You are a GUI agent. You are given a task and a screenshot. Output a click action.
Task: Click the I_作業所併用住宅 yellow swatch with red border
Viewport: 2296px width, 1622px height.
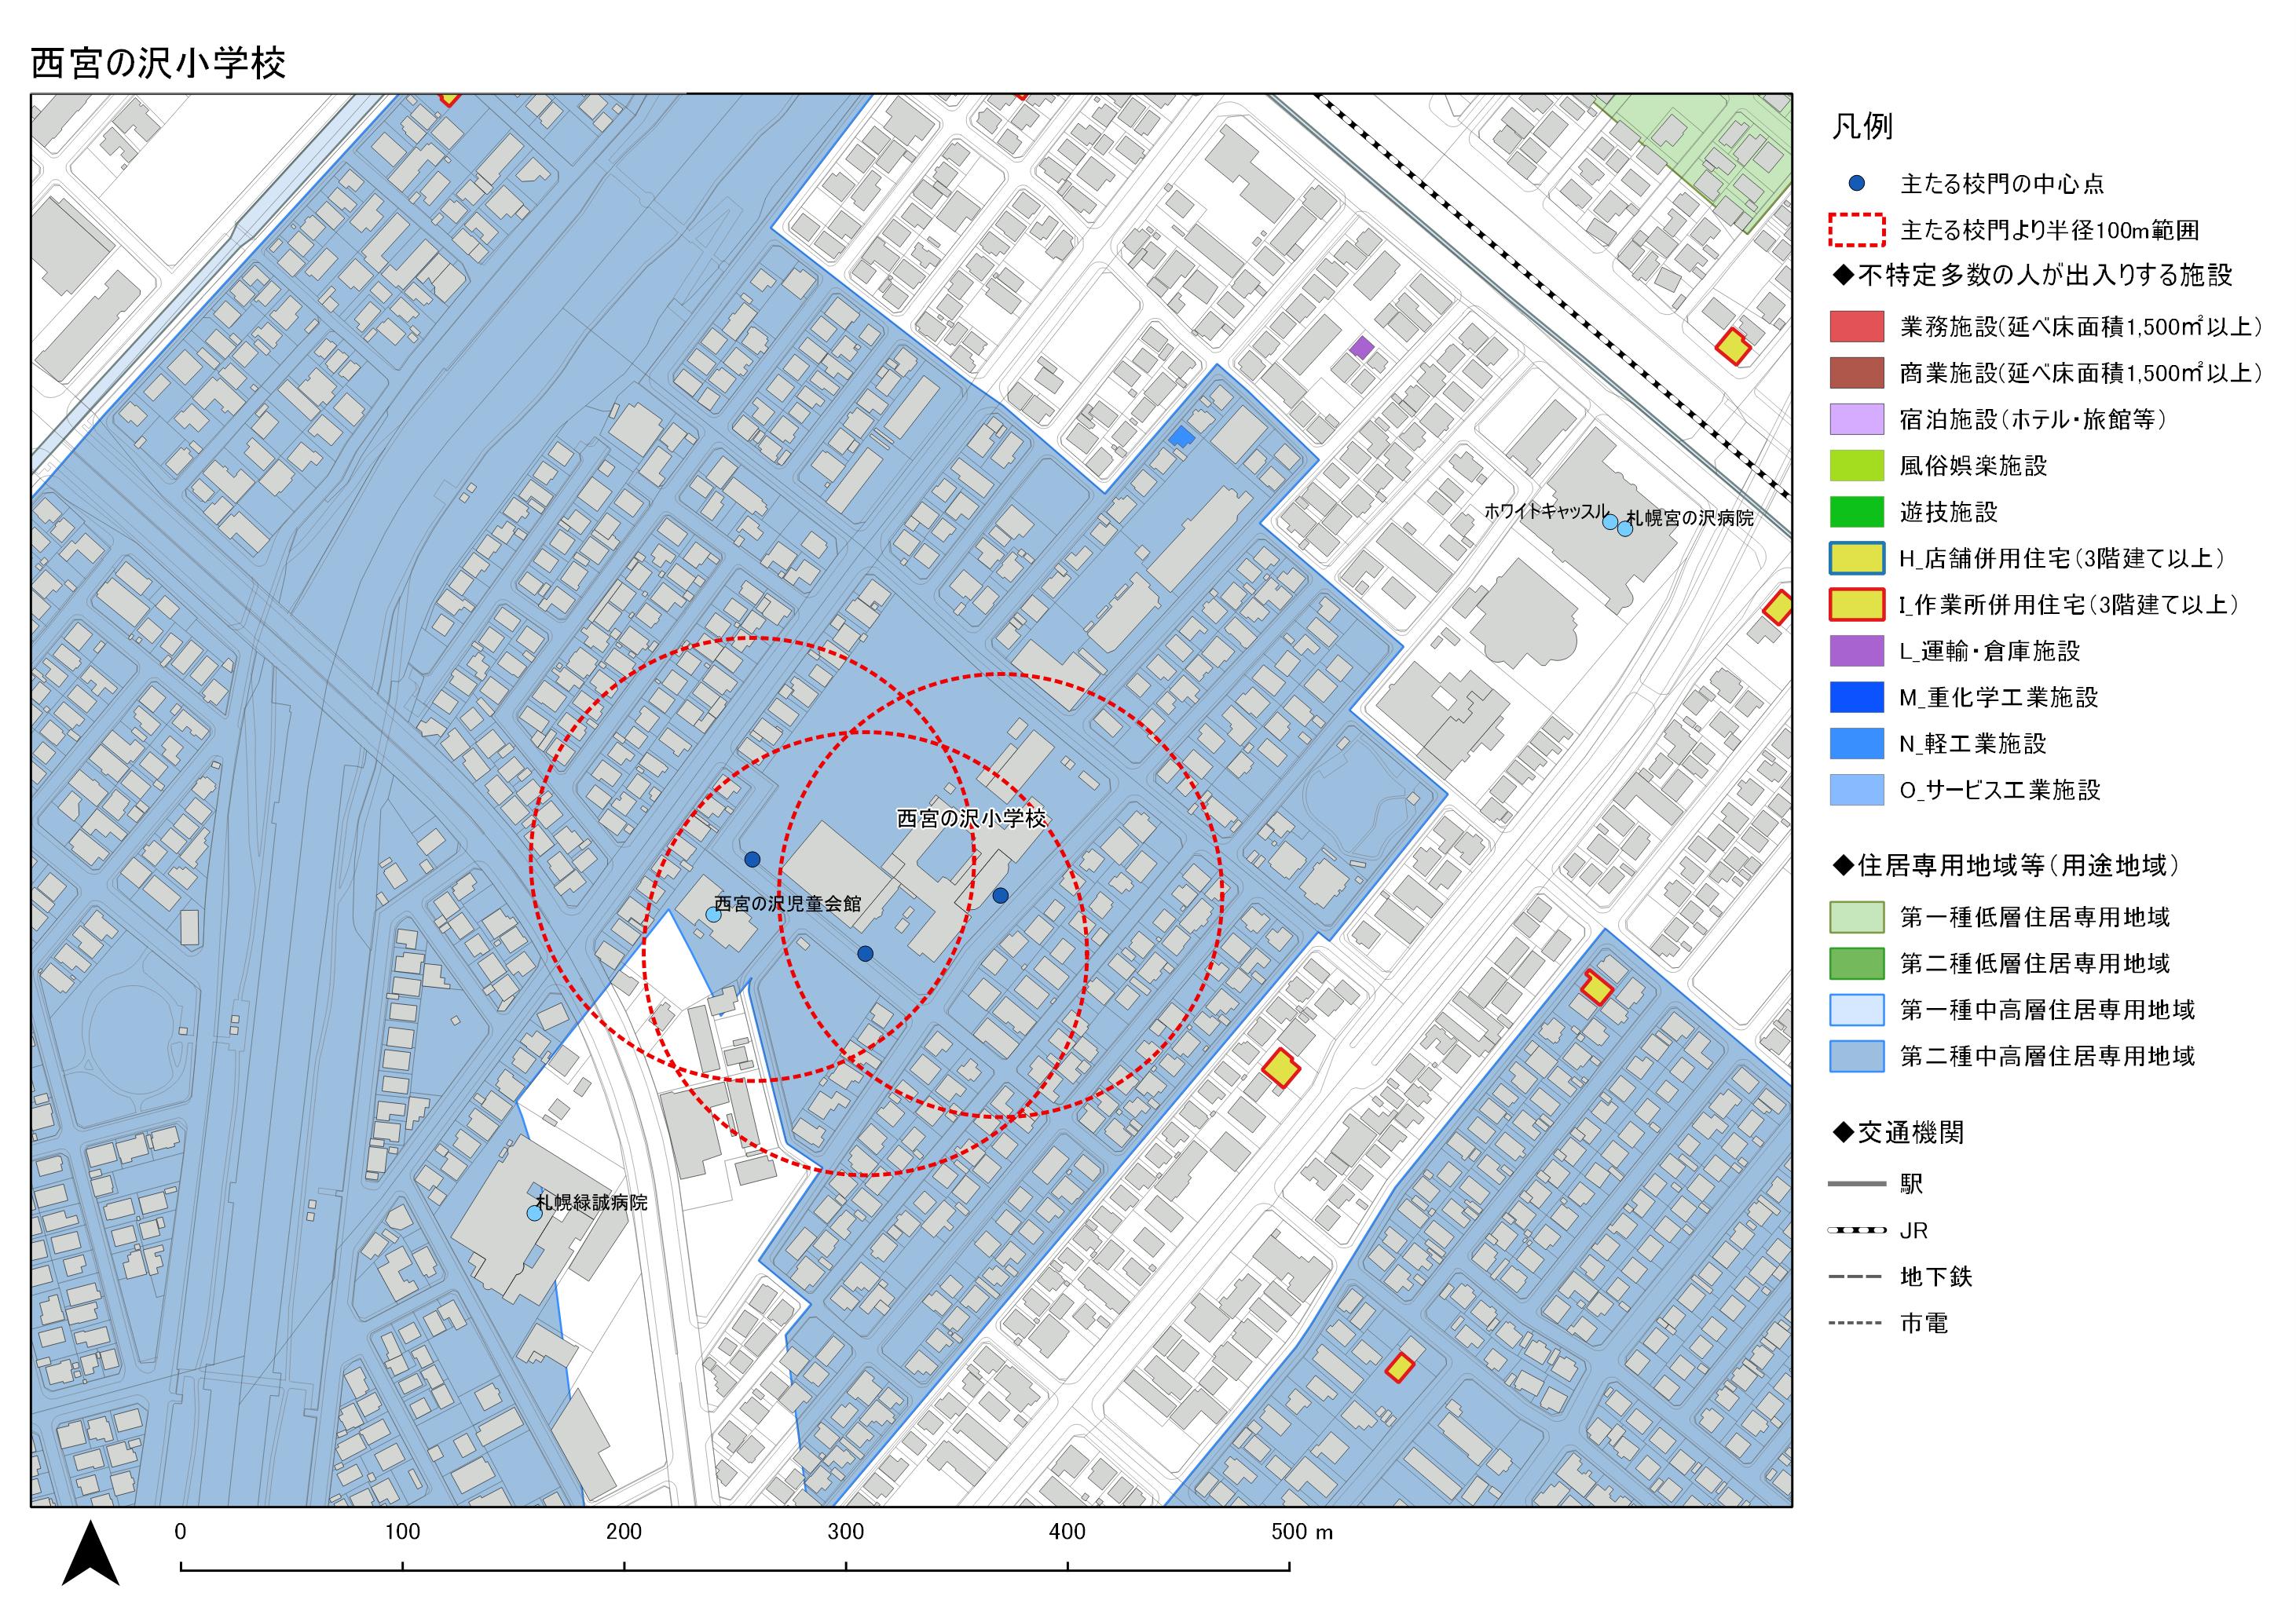click(1857, 605)
